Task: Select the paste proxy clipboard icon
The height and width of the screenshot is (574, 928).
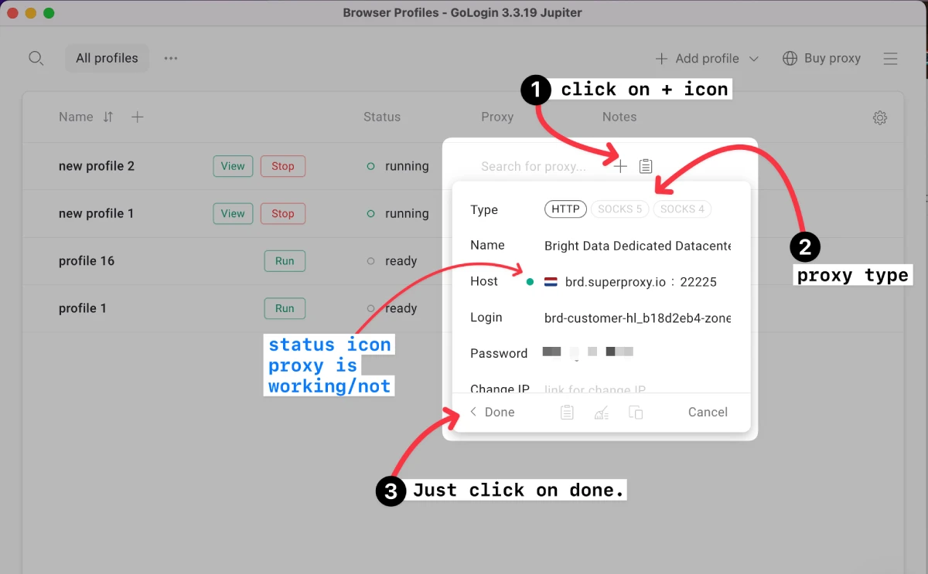Action: pos(646,165)
